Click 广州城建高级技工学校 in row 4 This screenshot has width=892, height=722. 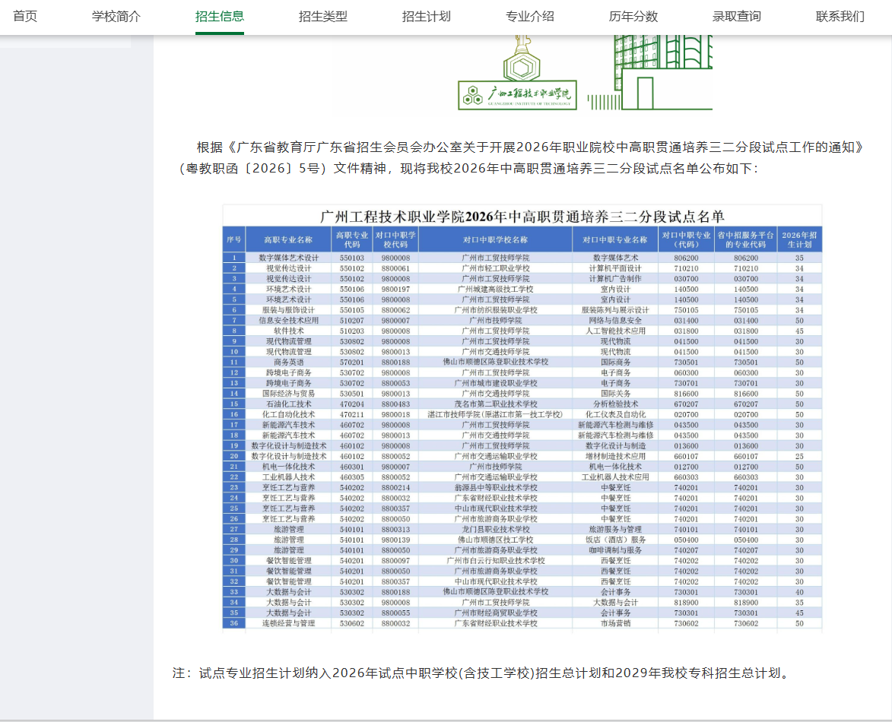(x=496, y=290)
